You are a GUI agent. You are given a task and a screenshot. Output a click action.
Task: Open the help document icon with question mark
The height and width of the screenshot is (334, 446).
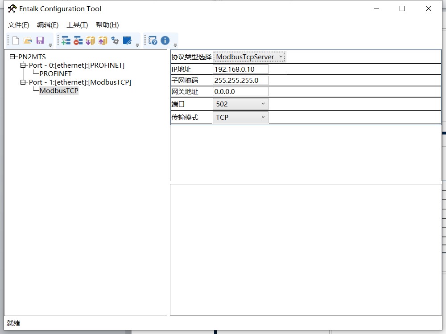click(153, 41)
